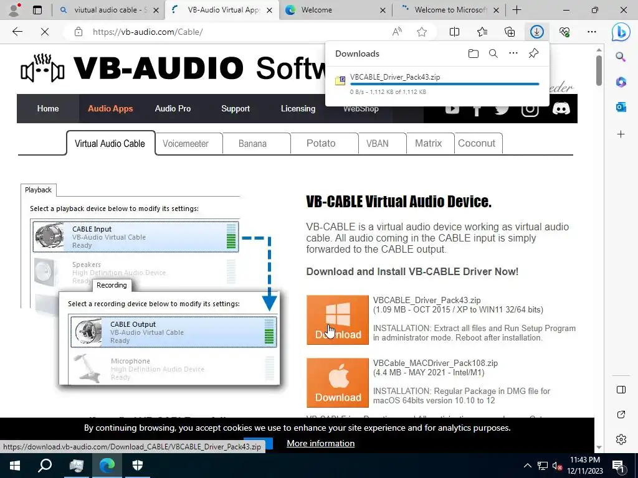Open the tab actions menu icon
The image size is (638, 478).
tap(37, 10)
